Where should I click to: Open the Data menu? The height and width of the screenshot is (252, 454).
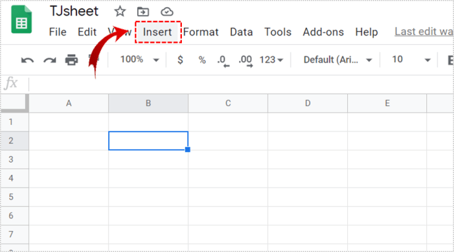point(241,32)
